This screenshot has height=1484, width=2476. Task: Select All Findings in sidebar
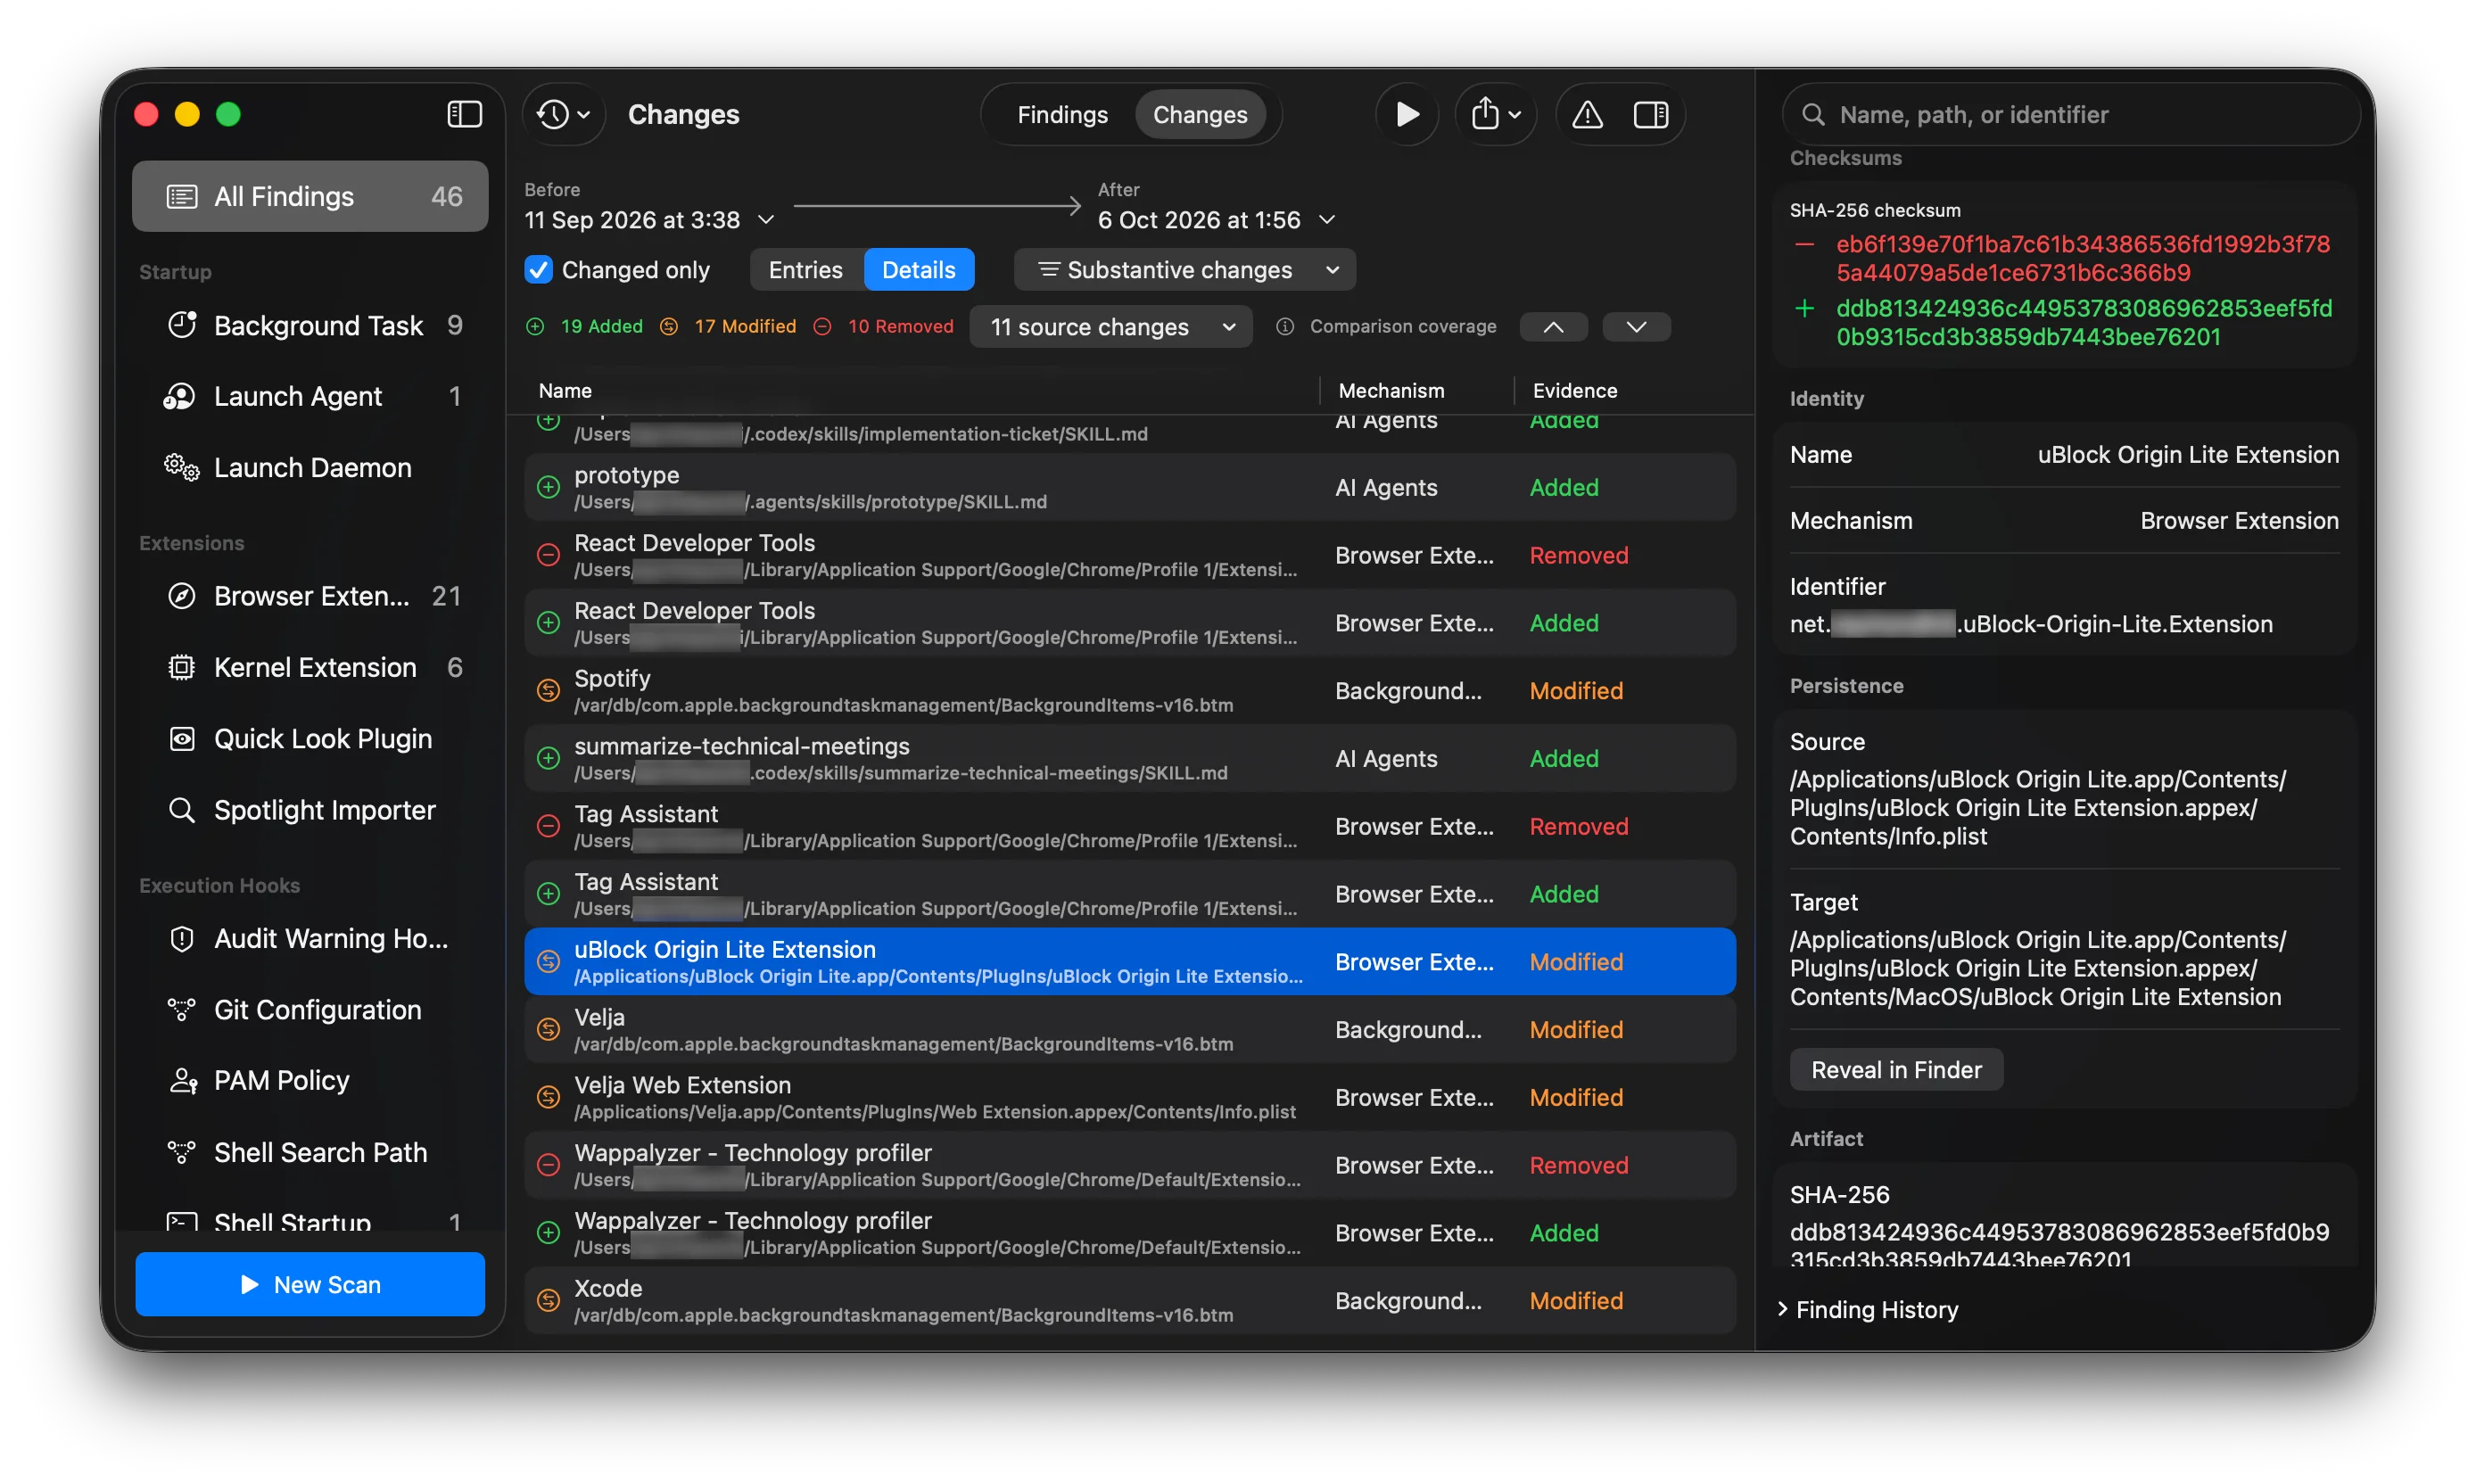(310, 196)
